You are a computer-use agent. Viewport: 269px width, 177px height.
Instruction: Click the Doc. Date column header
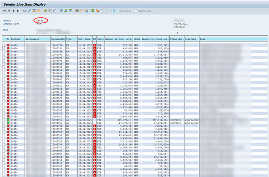point(85,39)
